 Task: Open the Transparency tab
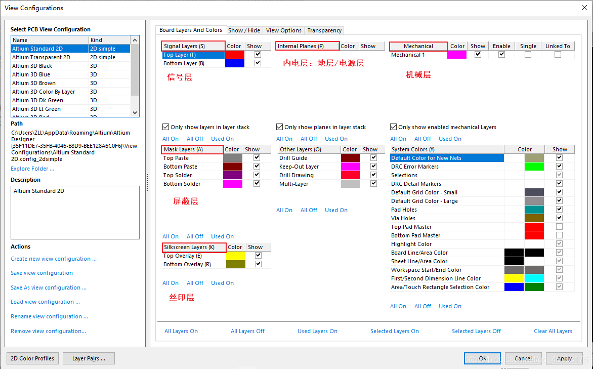(324, 30)
